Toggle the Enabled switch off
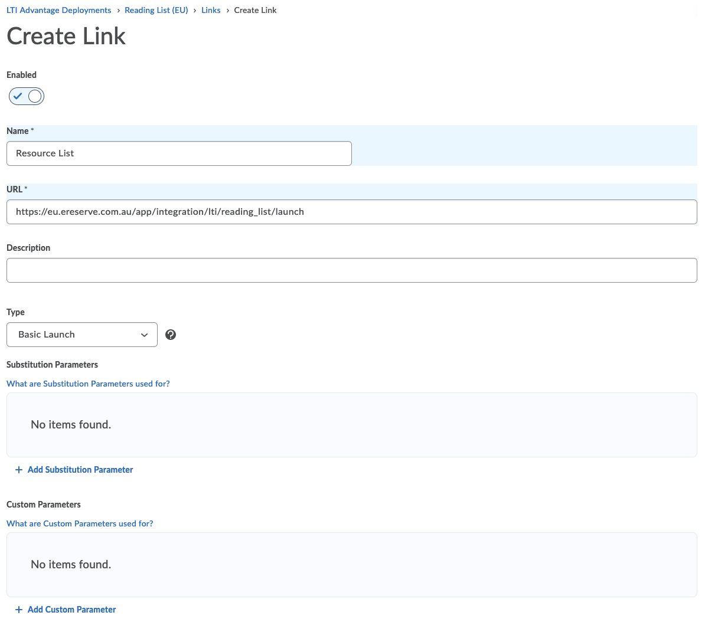The image size is (705, 622). coord(27,96)
